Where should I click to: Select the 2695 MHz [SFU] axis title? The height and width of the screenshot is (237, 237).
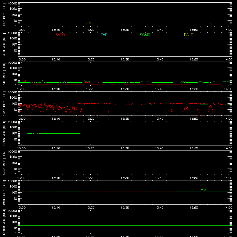click(4, 133)
